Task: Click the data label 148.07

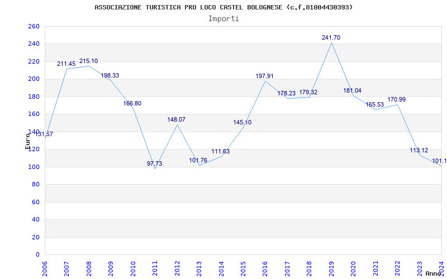Action: pos(176,119)
